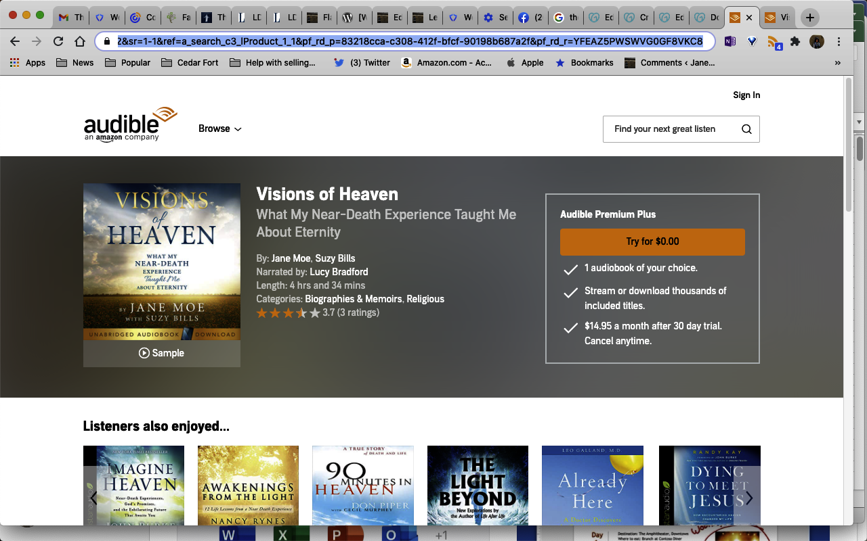Open the Already Here audiobook
Viewport: 867px width, 541px height.
(593, 485)
